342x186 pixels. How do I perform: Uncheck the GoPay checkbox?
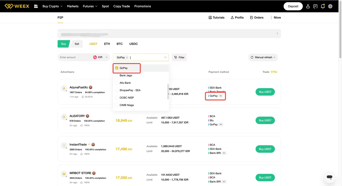pyautogui.click(x=117, y=68)
